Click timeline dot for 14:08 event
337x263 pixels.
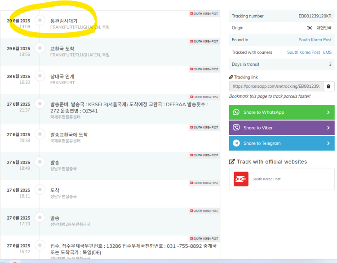(40, 20)
